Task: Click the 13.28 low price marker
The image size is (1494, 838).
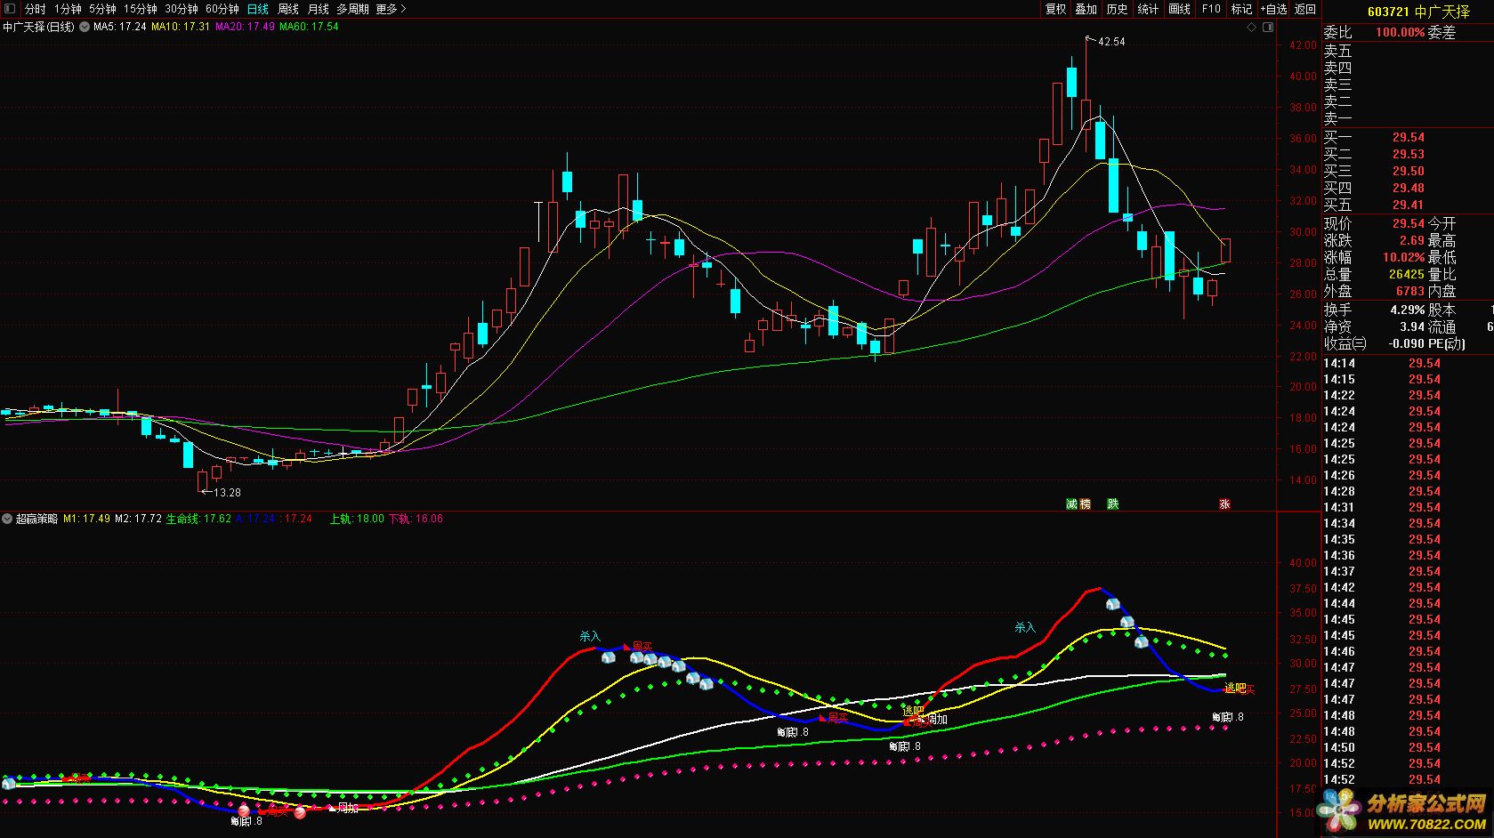Action: pos(227,493)
